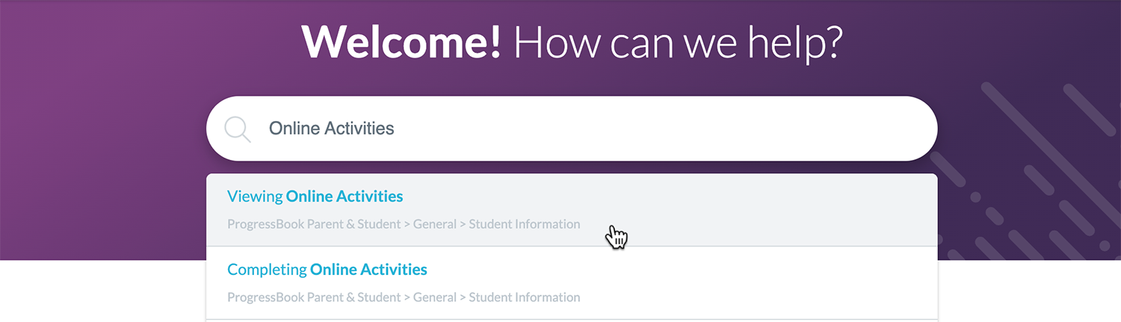Click bold Online Activities in the Completing suggestion
The image size is (1121, 322).
point(368,270)
